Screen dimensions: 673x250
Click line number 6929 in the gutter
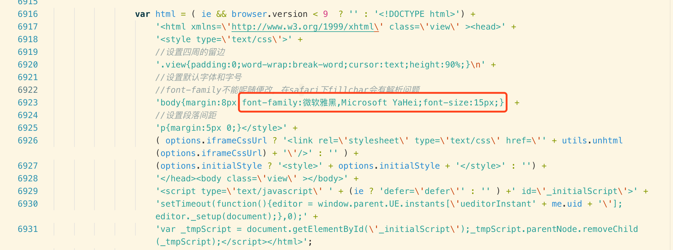[28, 191]
